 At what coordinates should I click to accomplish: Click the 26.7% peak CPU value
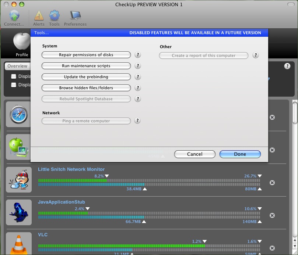tap(250, 176)
